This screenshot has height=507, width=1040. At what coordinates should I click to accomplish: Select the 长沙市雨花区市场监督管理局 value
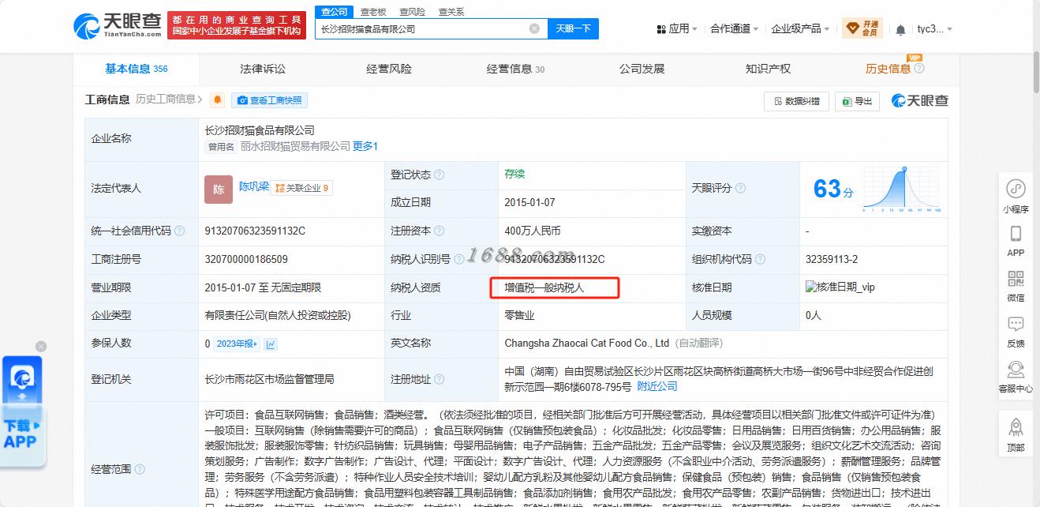[269, 379]
